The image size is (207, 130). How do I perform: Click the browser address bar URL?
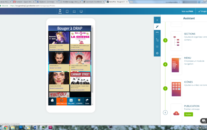pos(33,6)
